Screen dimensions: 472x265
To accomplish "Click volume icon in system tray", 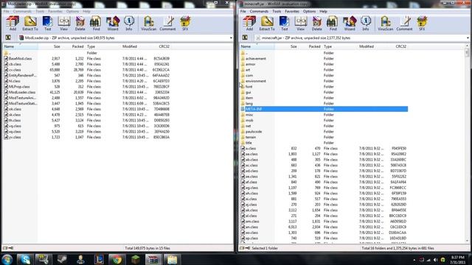I will coord(435,260).
